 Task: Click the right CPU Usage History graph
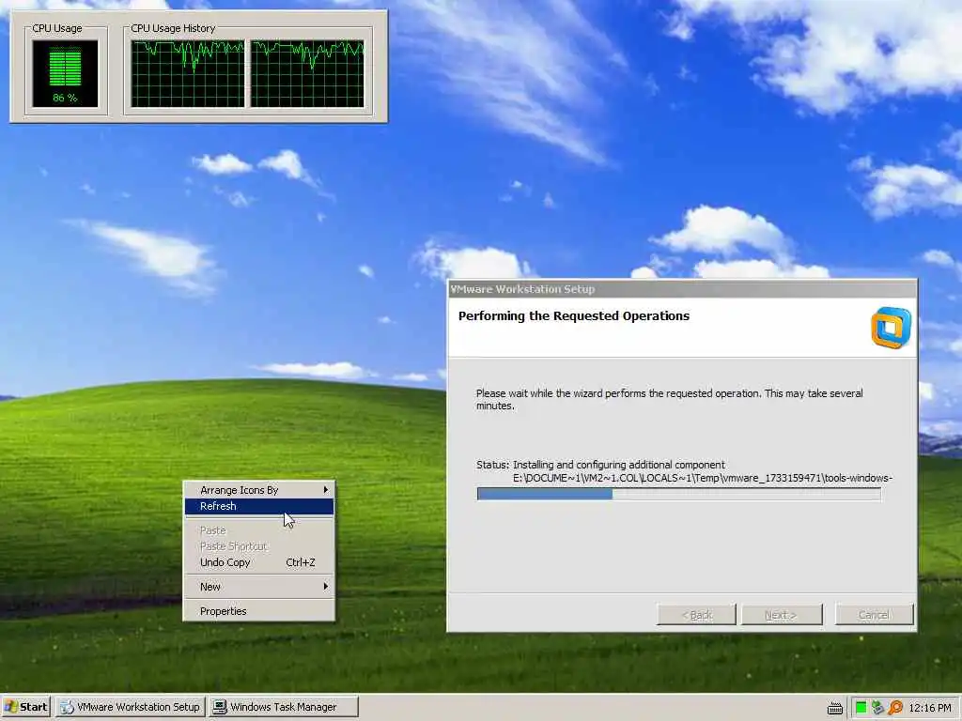click(307, 73)
